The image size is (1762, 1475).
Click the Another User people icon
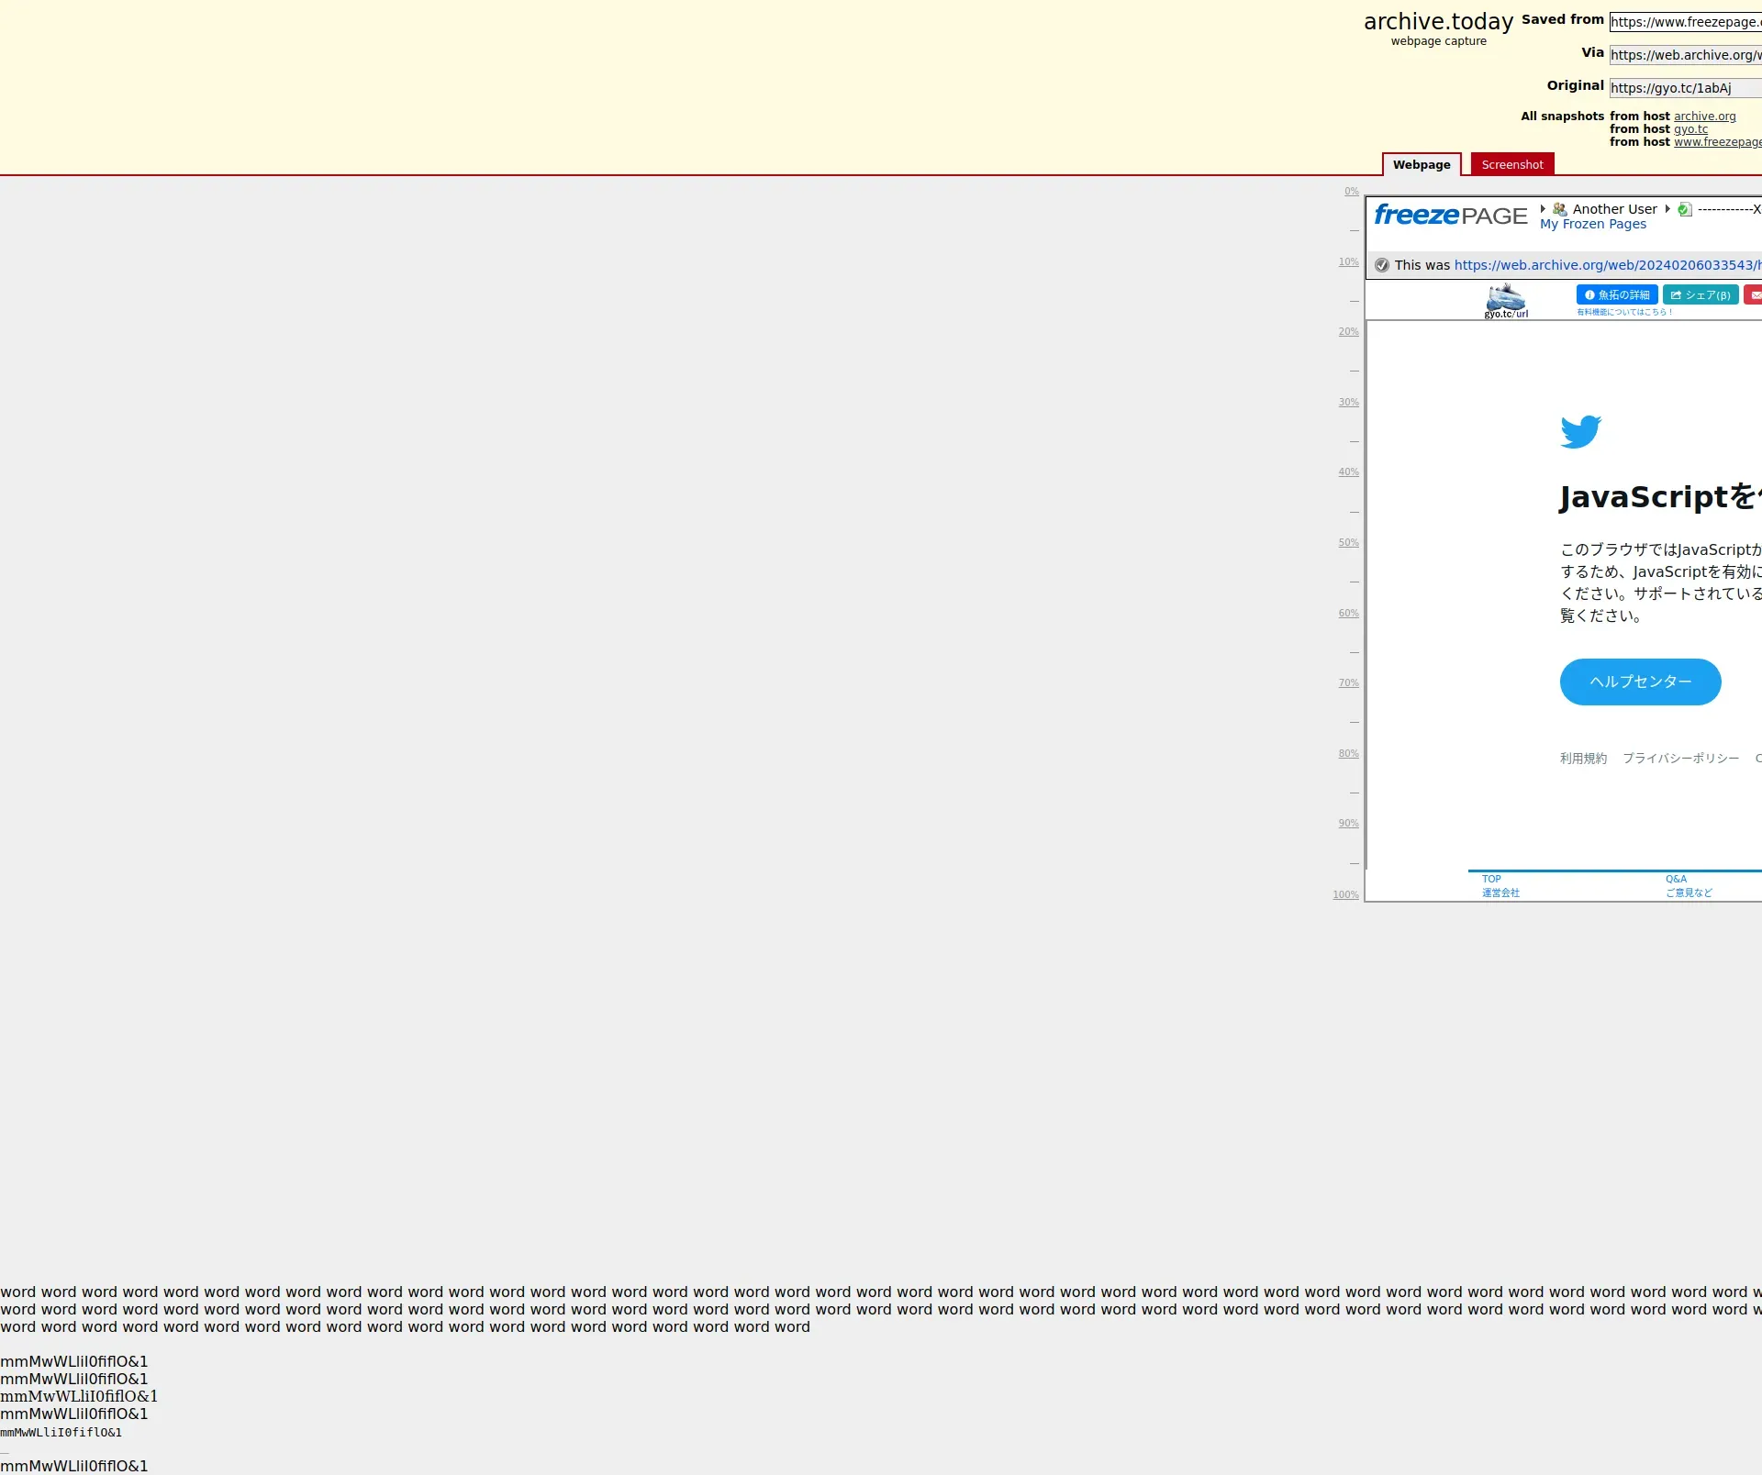pyautogui.click(x=1559, y=209)
